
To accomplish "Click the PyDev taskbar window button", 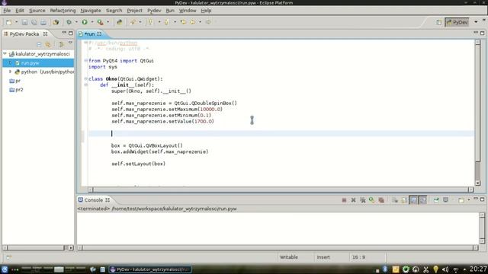I will coord(150,269).
